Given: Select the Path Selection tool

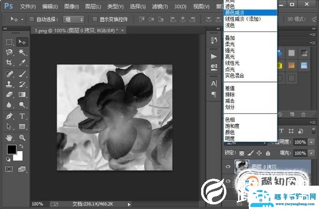Looking at the screenshot, I should pos(9,126).
